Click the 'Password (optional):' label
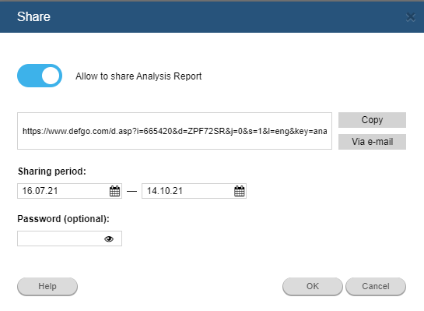 pos(63,219)
